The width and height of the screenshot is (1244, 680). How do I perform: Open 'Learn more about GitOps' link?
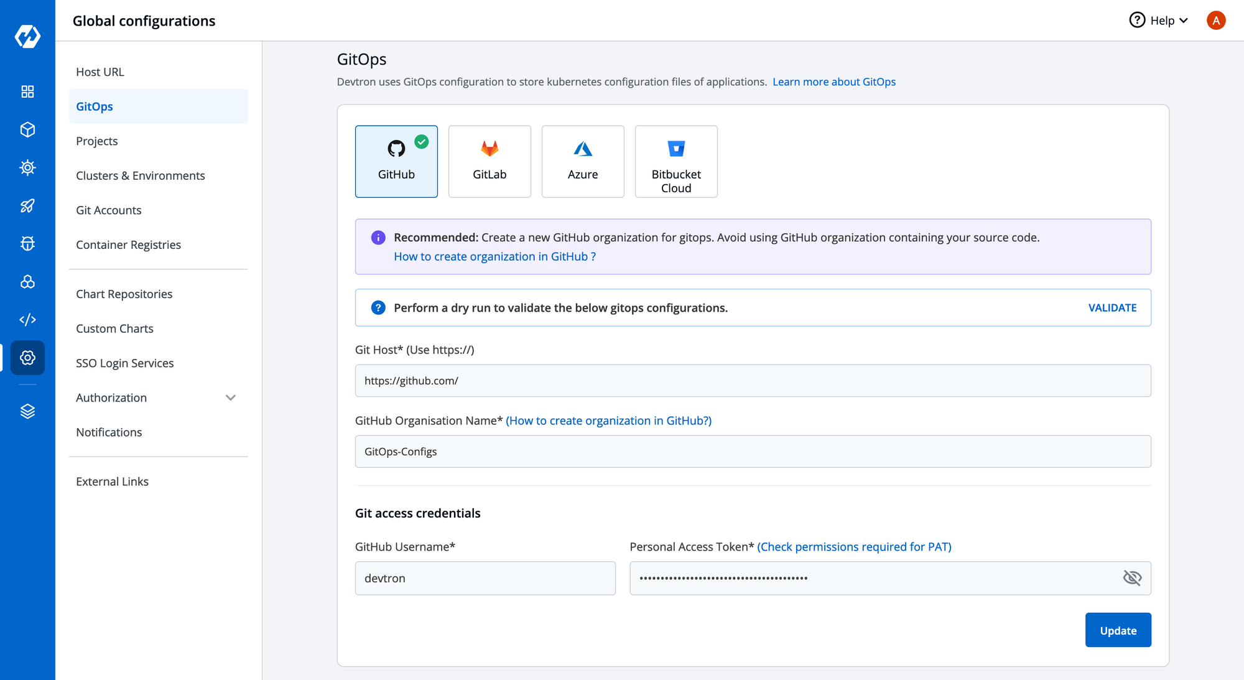pyautogui.click(x=834, y=82)
